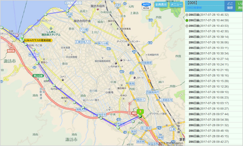Select history entry 2017-07-28 10:39:14
The height and width of the screenshot is (146, 243).
214,37
